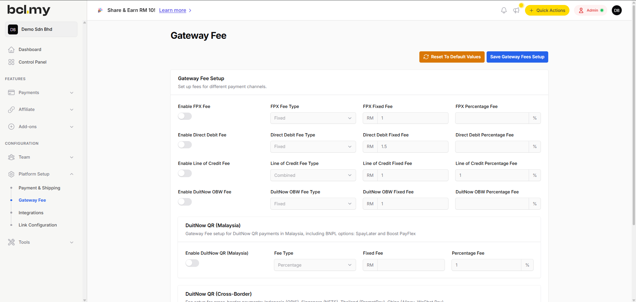Click the Line of Credit Fixed Fee input

(413, 175)
